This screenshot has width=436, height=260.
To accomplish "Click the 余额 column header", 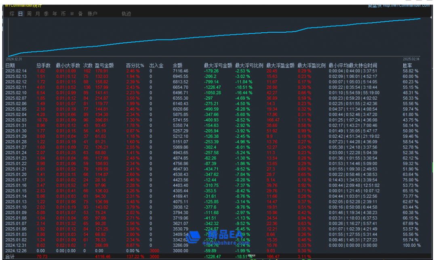I will pyautogui.click(x=177, y=65).
